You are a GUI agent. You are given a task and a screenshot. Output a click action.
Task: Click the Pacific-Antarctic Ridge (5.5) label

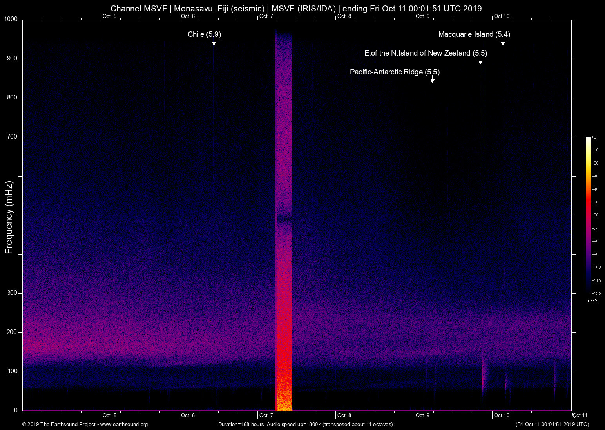[x=395, y=72]
